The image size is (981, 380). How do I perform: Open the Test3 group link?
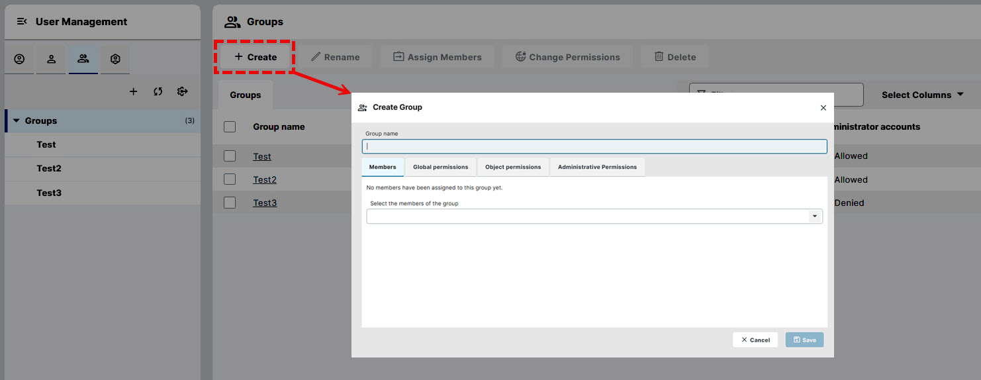coord(265,203)
